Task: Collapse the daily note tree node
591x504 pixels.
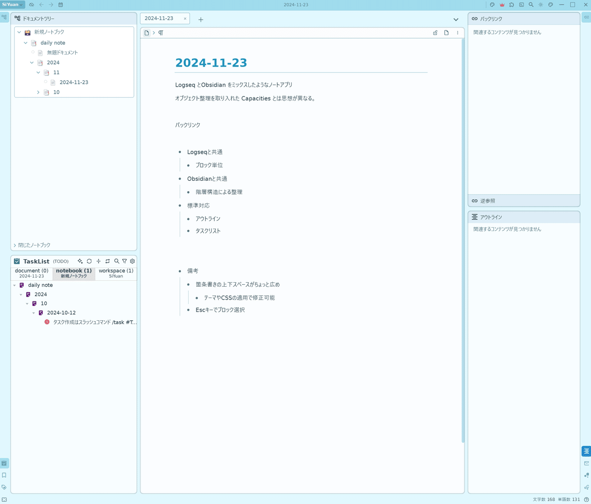Action: tap(26, 43)
